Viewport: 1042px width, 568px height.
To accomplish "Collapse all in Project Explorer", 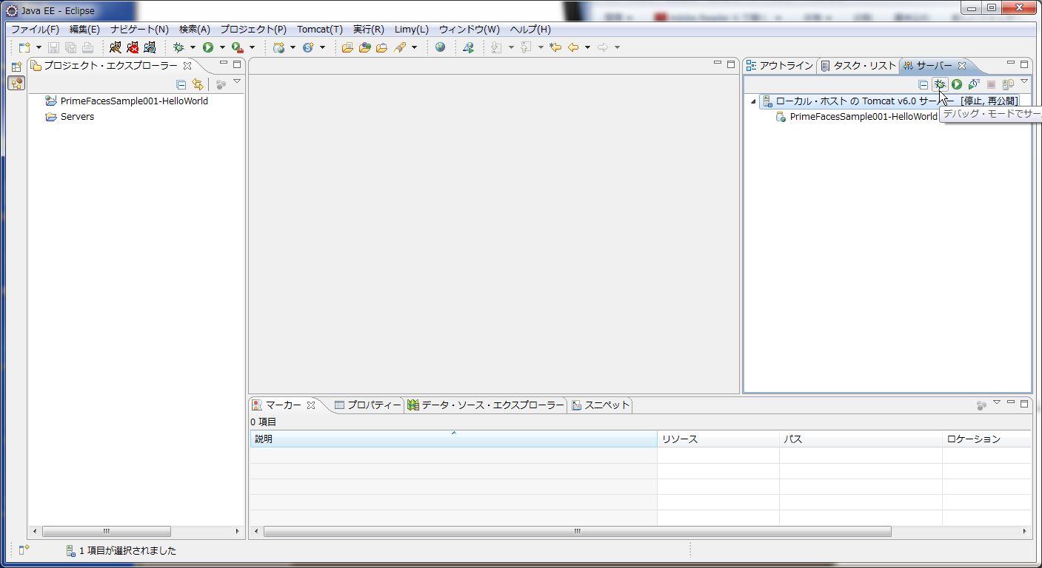I will (x=181, y=84).
